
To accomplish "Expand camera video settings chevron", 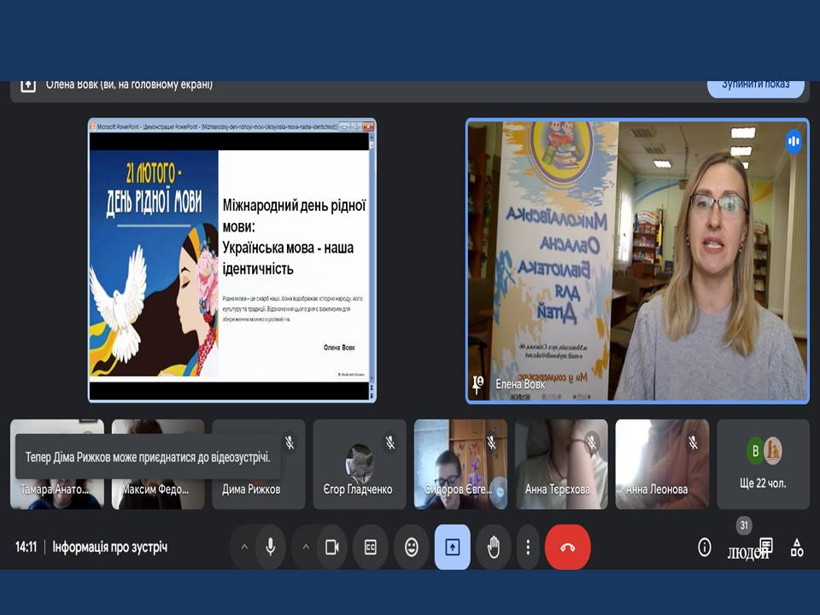I will 306,548.
